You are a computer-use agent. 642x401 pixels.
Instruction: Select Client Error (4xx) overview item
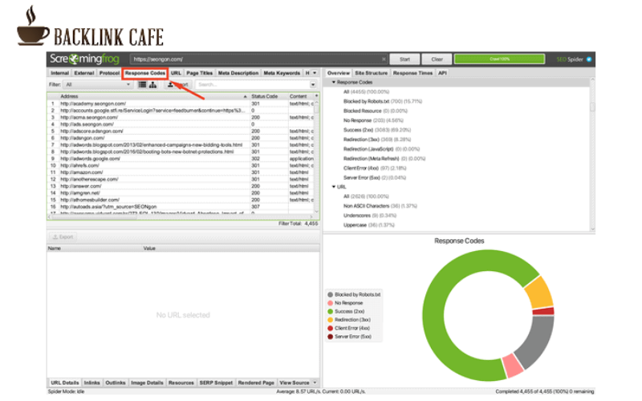(375, 168)
